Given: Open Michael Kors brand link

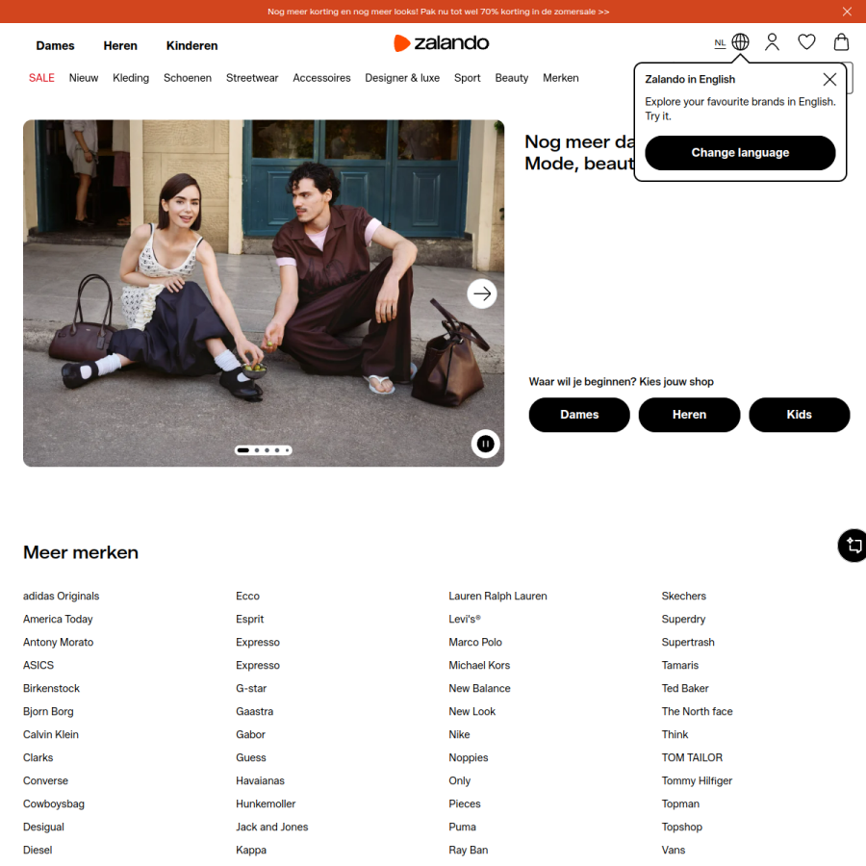Looking at the screenshot, I should pos(479,666).
